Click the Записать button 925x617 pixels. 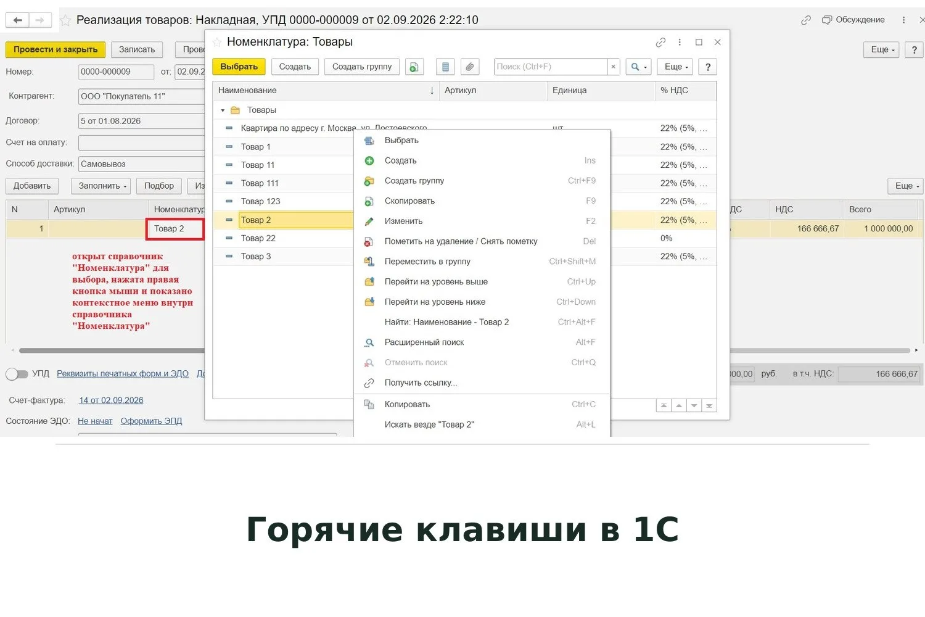point(137,49)
